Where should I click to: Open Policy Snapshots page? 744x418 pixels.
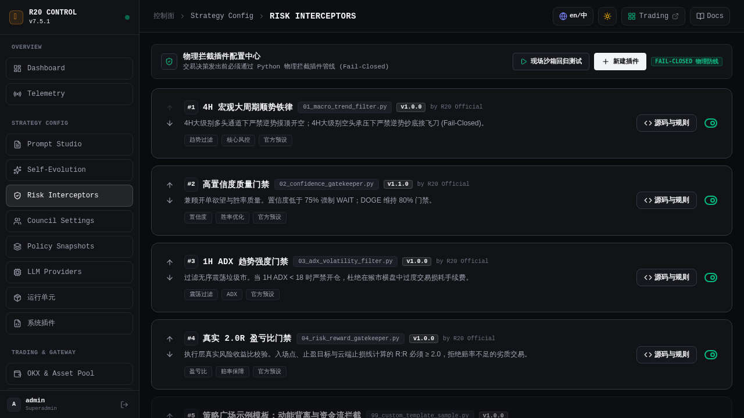(x=69, y=247)
